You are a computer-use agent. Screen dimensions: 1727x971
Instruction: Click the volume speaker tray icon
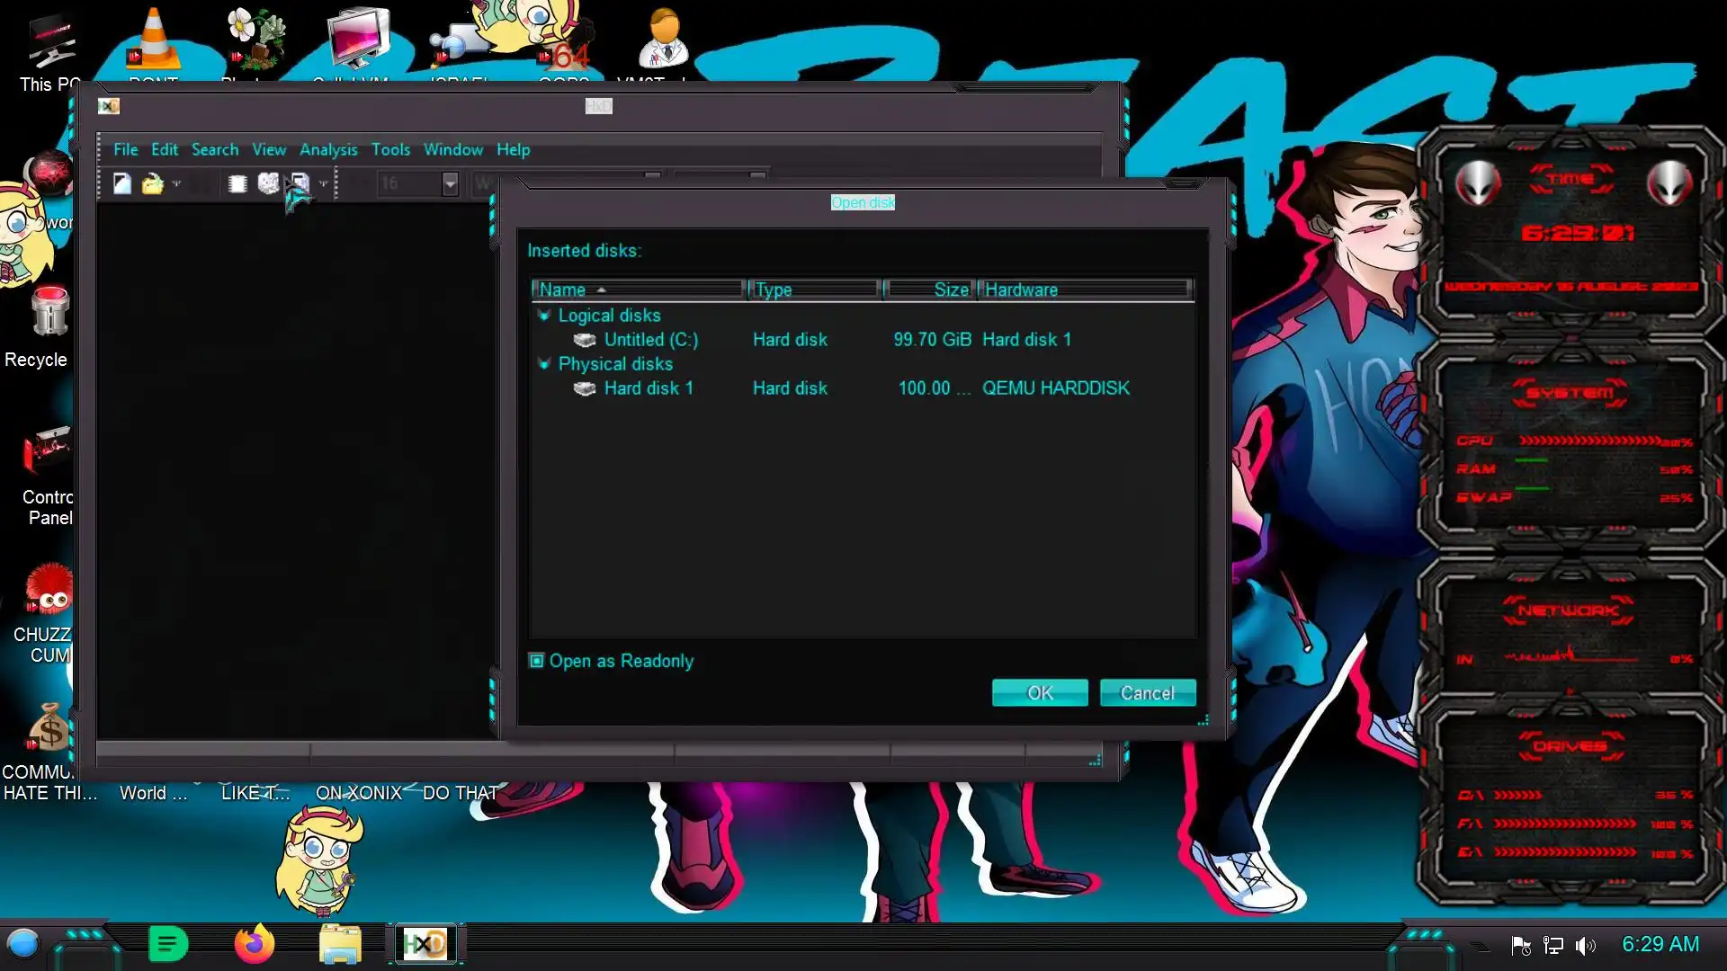point(1585,946)
